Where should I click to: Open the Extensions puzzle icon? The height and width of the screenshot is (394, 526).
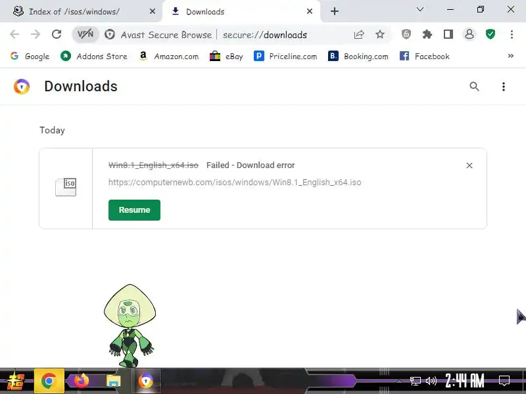click(x=427, y=34)
